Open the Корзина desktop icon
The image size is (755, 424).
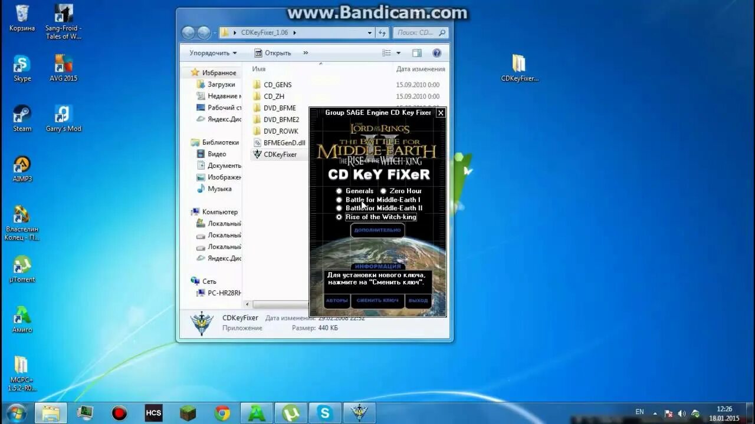pyautogui.click(x=22, y=18)
